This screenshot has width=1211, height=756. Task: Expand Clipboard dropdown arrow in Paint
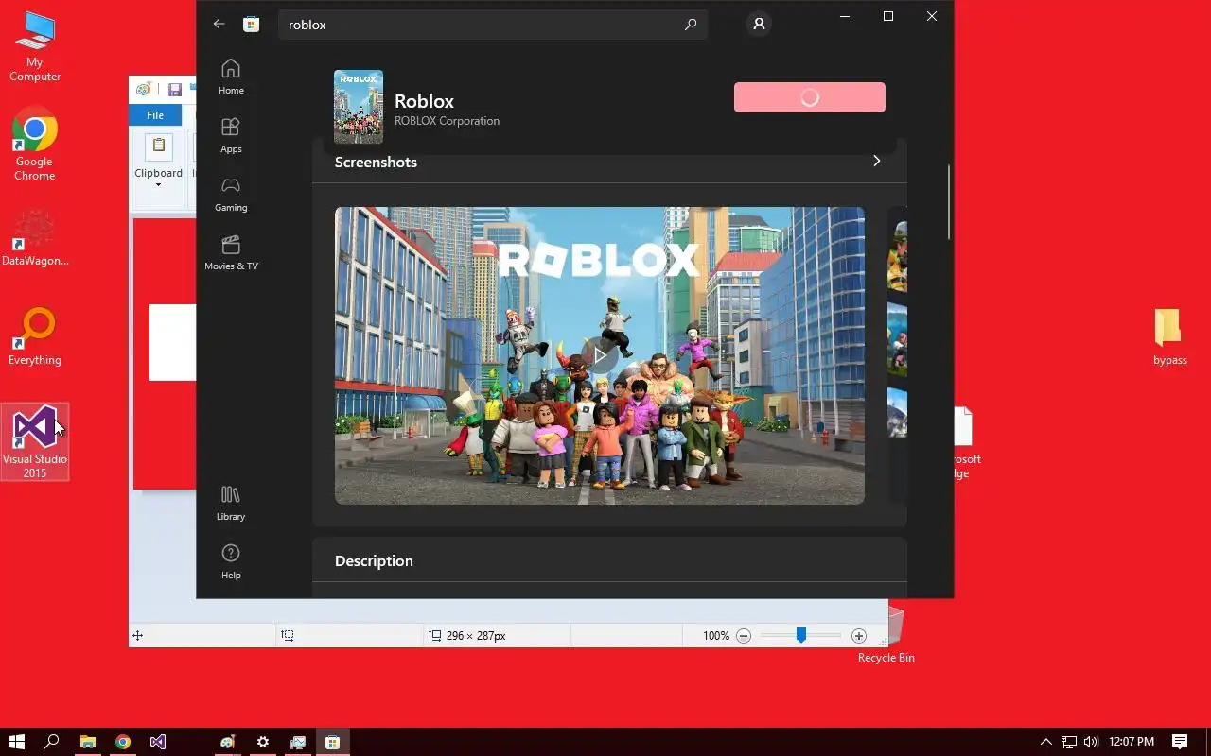pos(158,184)
